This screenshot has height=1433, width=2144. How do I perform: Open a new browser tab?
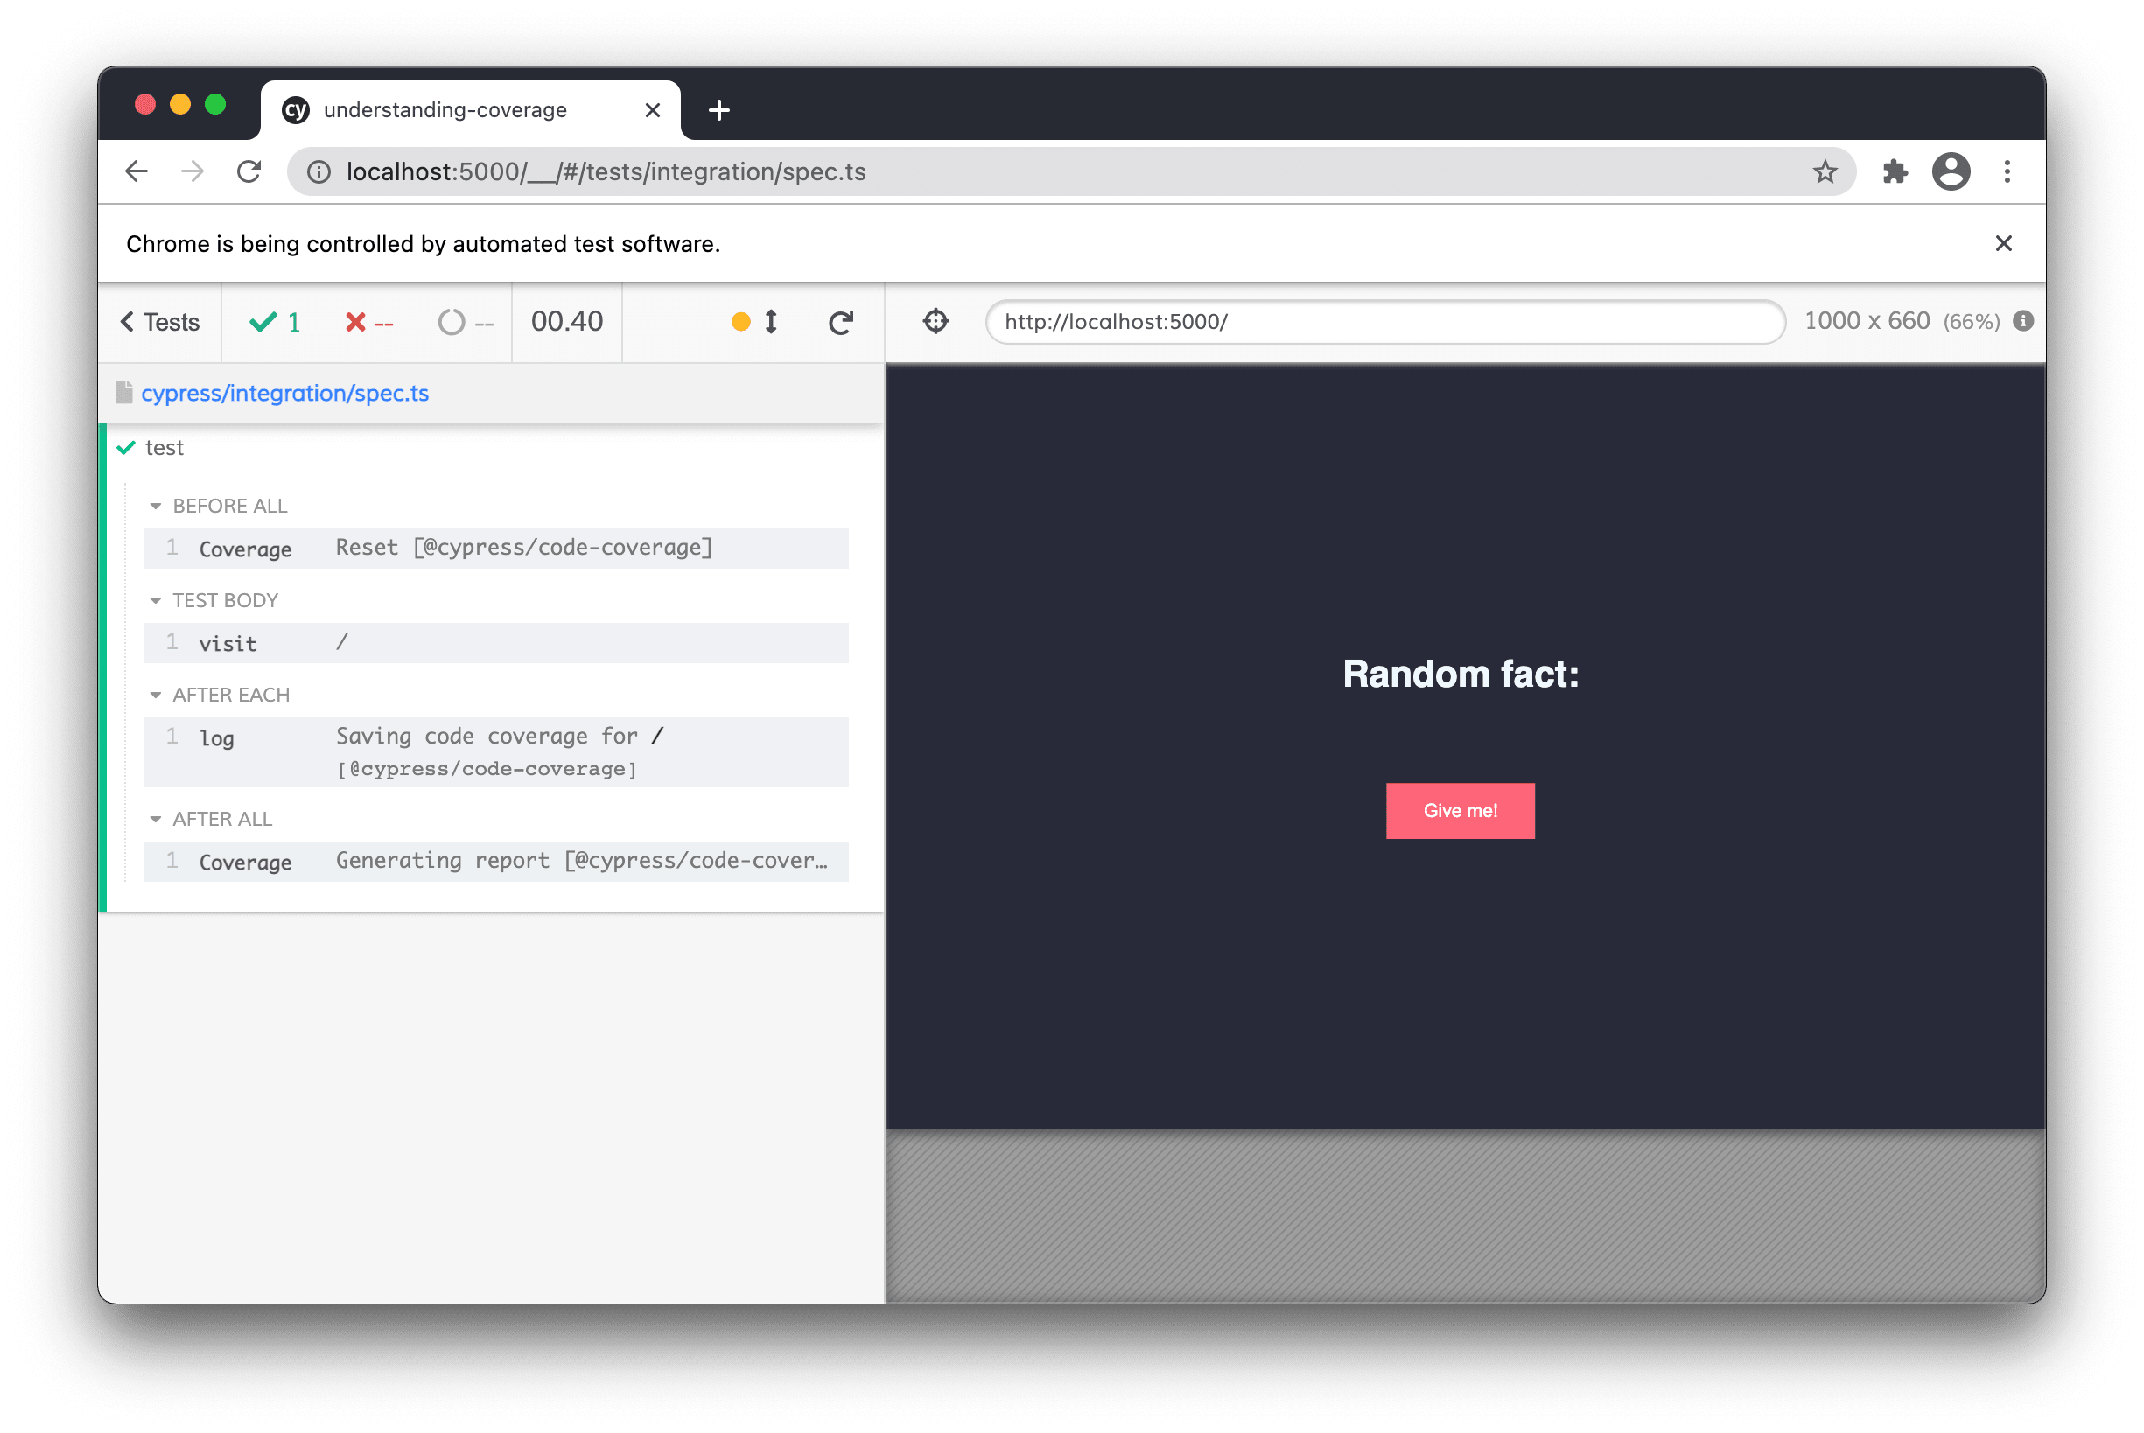719,110
